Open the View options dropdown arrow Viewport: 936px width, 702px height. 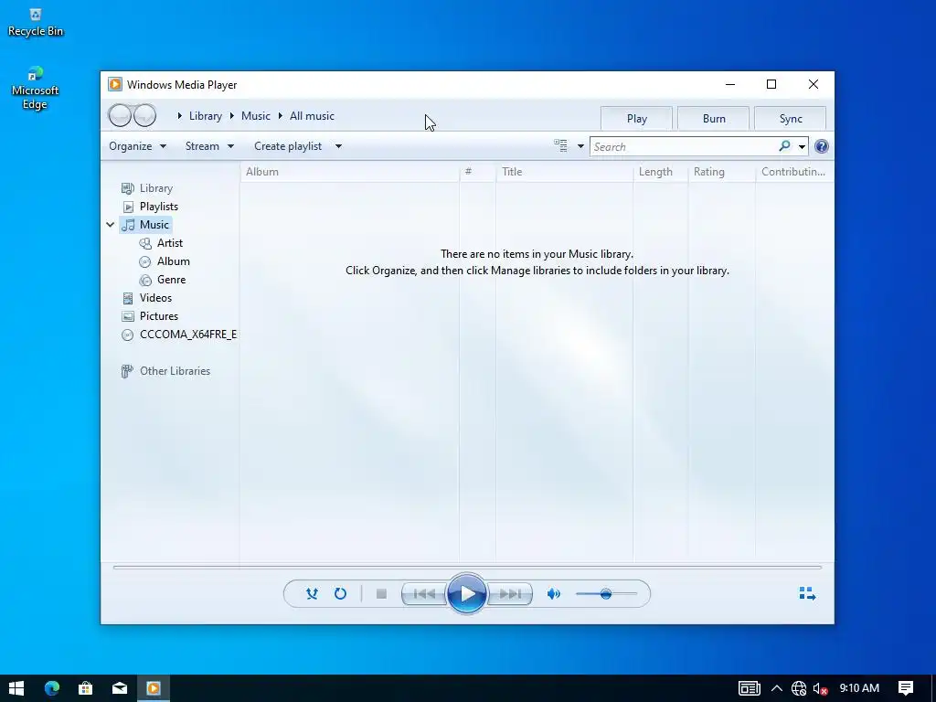[x=580, y=146]
